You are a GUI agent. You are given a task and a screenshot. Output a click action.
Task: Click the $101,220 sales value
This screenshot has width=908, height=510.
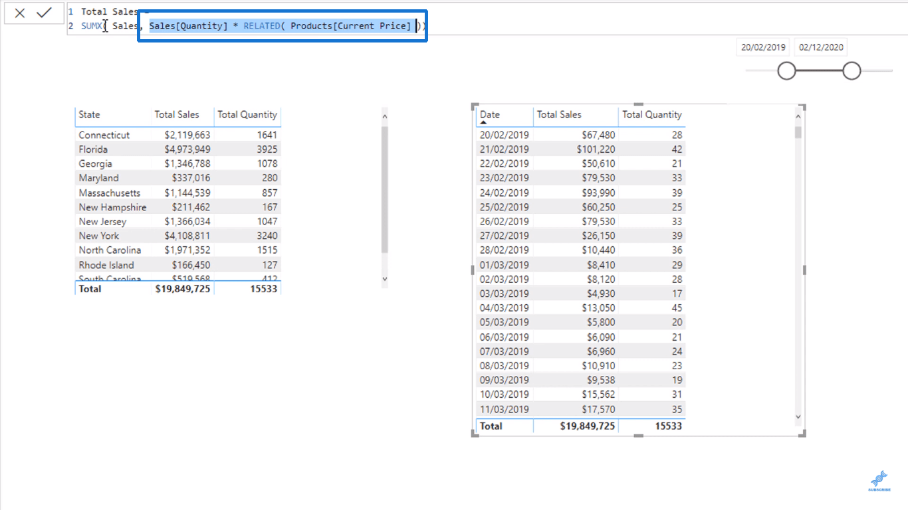pyautogui.click(x=596, y=149)
